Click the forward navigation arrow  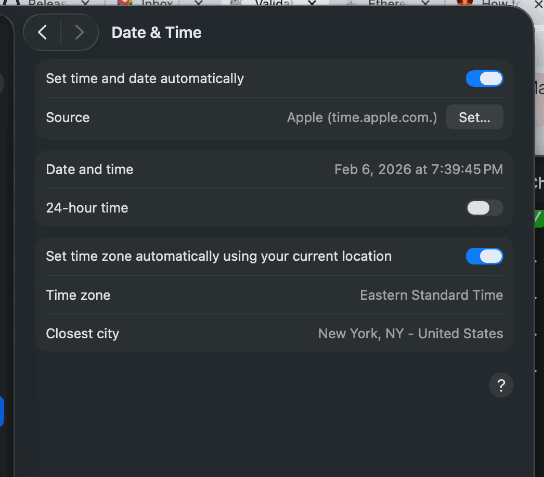pos(79,32)
